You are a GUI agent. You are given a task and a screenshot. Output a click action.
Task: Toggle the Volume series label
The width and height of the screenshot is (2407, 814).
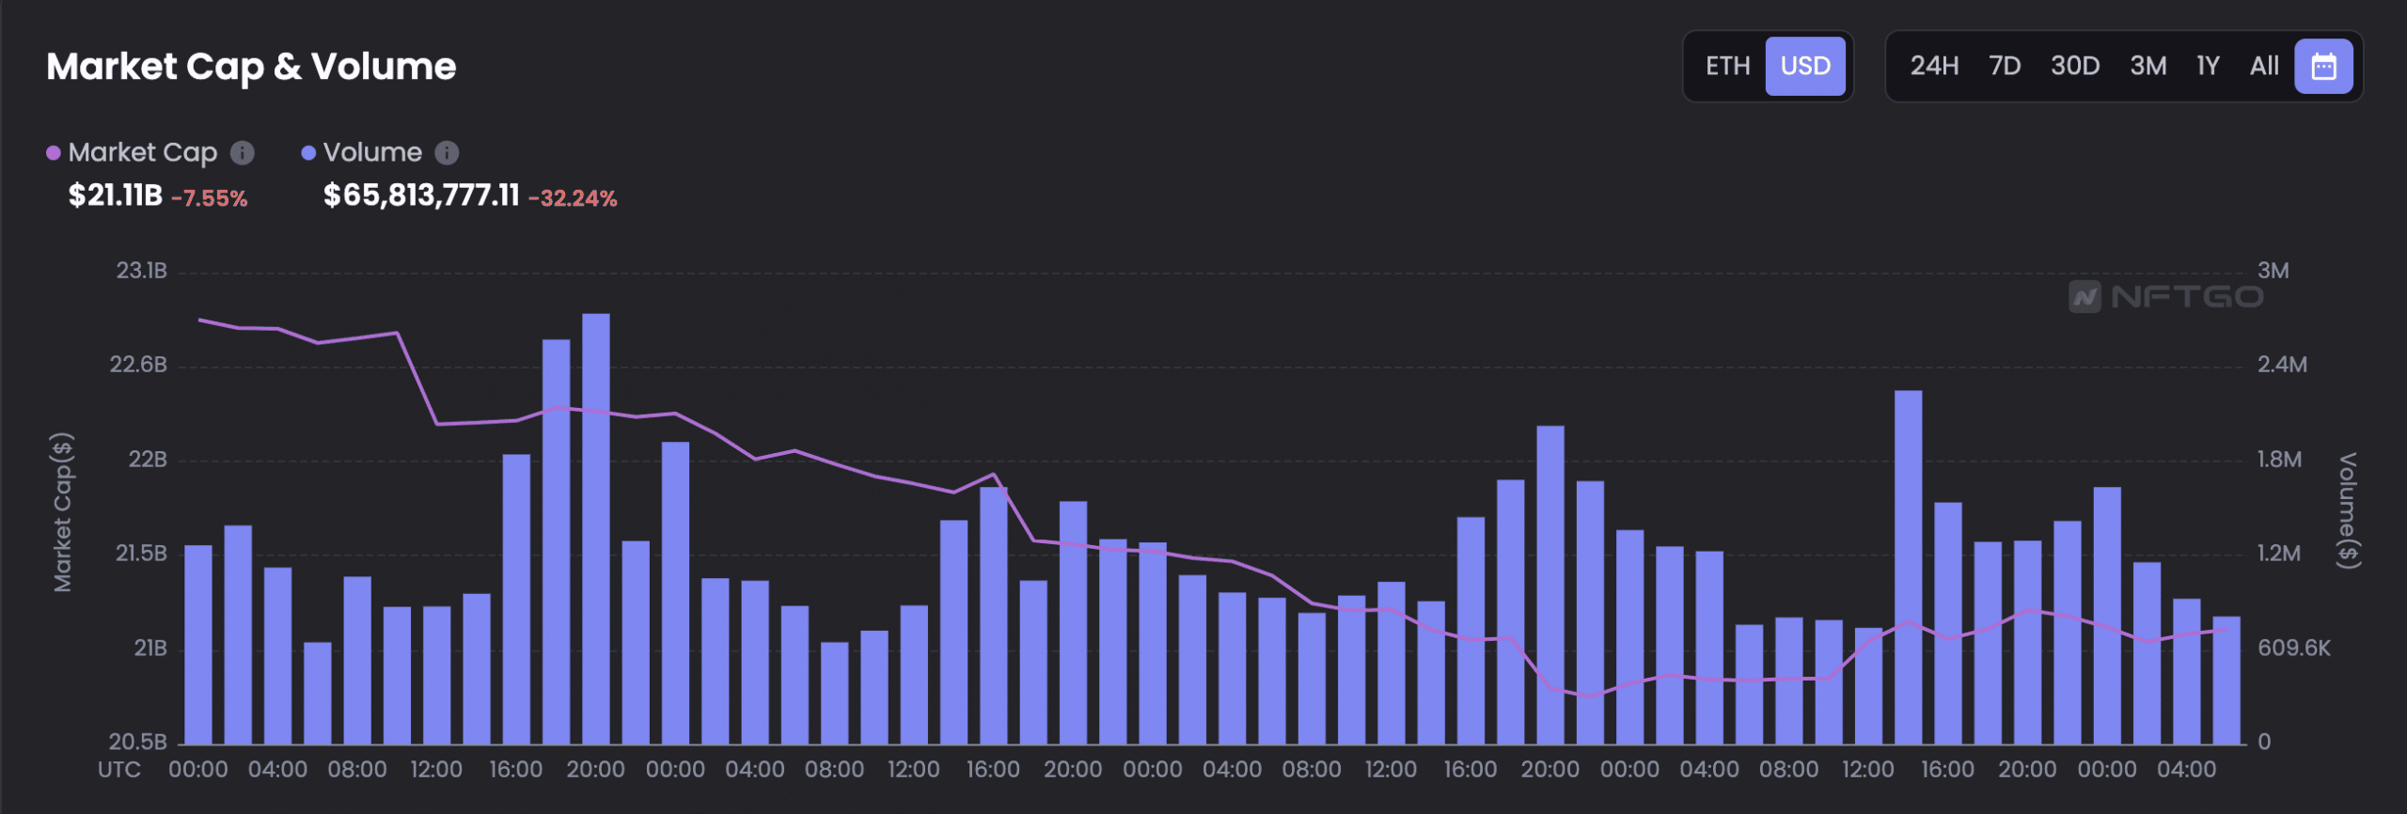[x=372, y=152]
